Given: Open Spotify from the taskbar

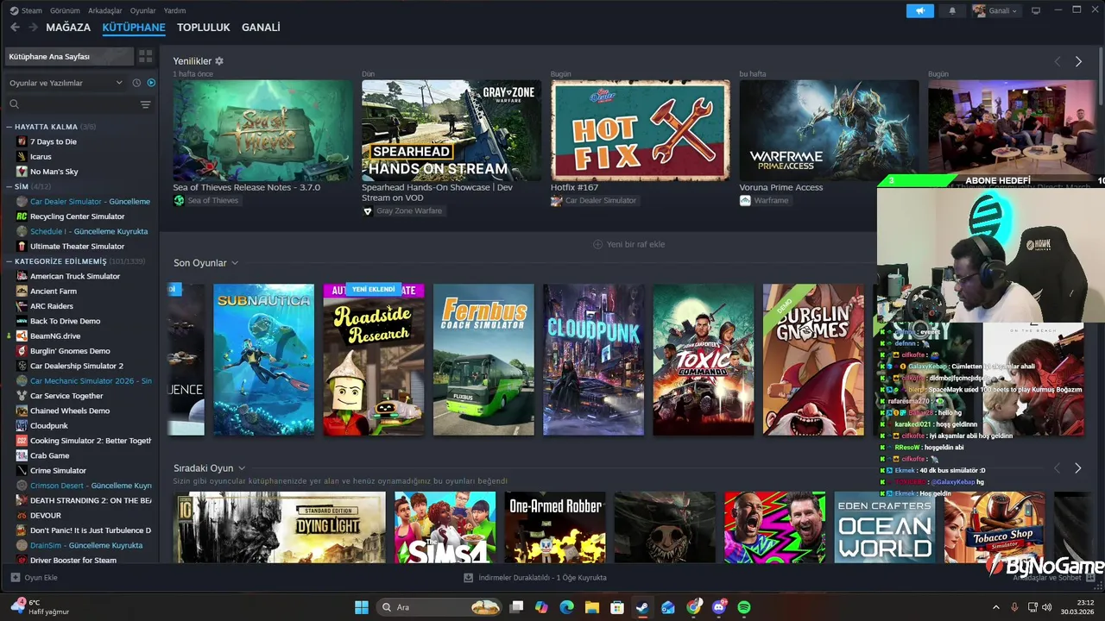Looking at the screenshot, I should 744,607.
